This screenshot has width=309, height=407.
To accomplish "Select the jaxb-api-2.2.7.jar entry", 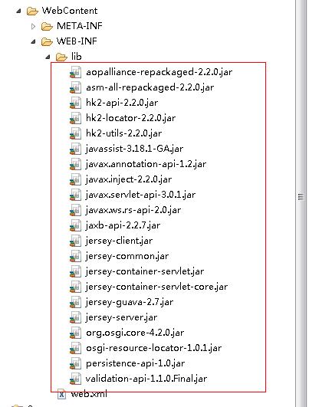I will 123,225.
